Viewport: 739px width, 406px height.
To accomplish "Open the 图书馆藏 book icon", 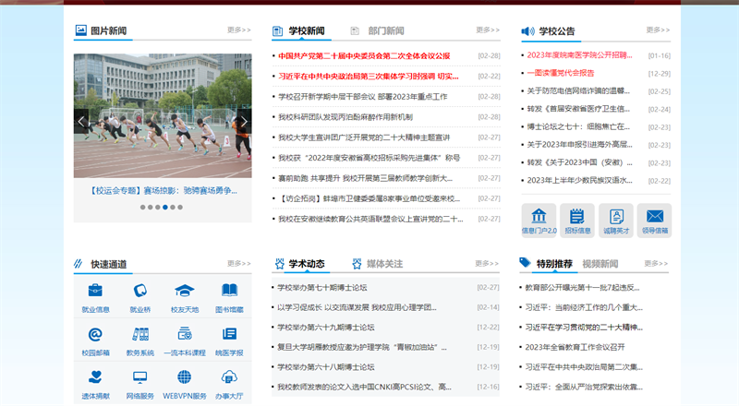I will pos(229,292).
